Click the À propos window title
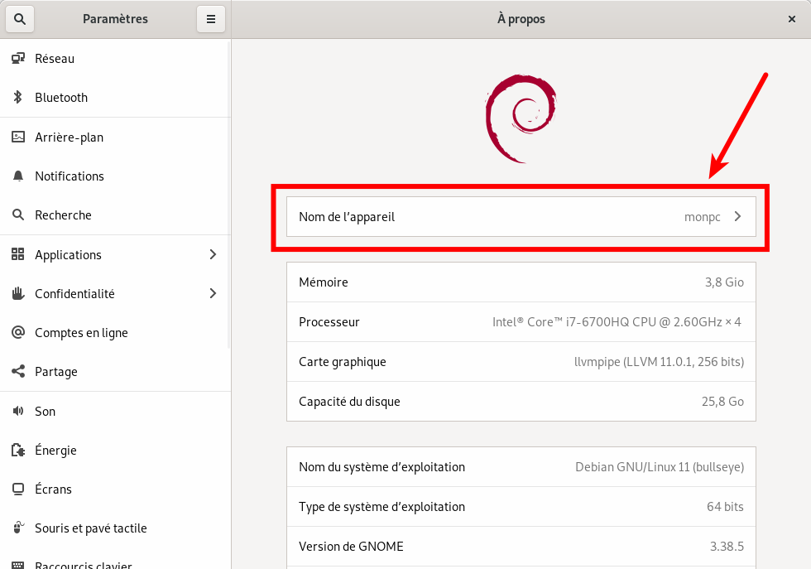Viewport: 811px width, 569px height. pyautogui.click(x=521, y=19)
